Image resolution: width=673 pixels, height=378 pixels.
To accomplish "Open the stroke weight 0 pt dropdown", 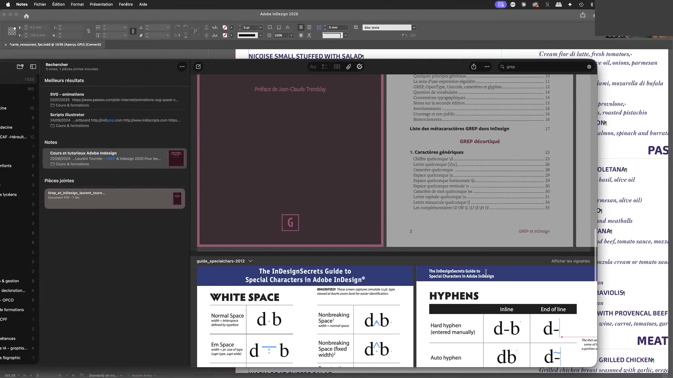I will 261,27.
